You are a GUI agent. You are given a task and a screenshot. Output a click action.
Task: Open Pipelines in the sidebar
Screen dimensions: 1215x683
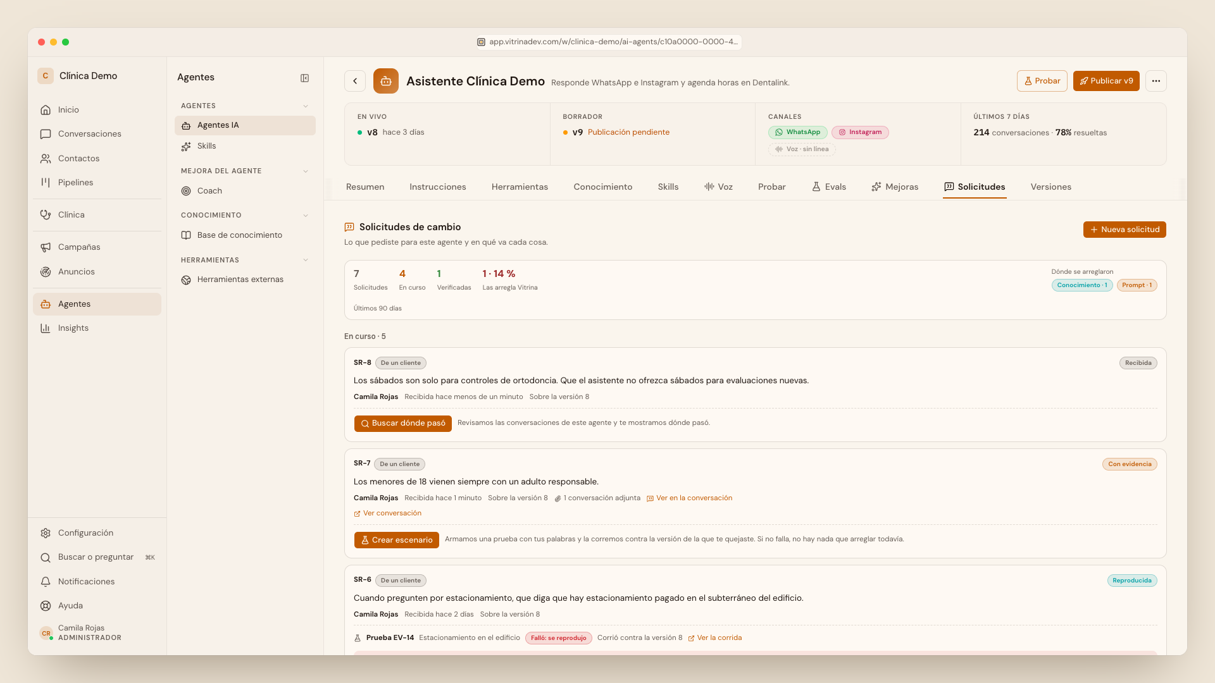coord(97,183)
